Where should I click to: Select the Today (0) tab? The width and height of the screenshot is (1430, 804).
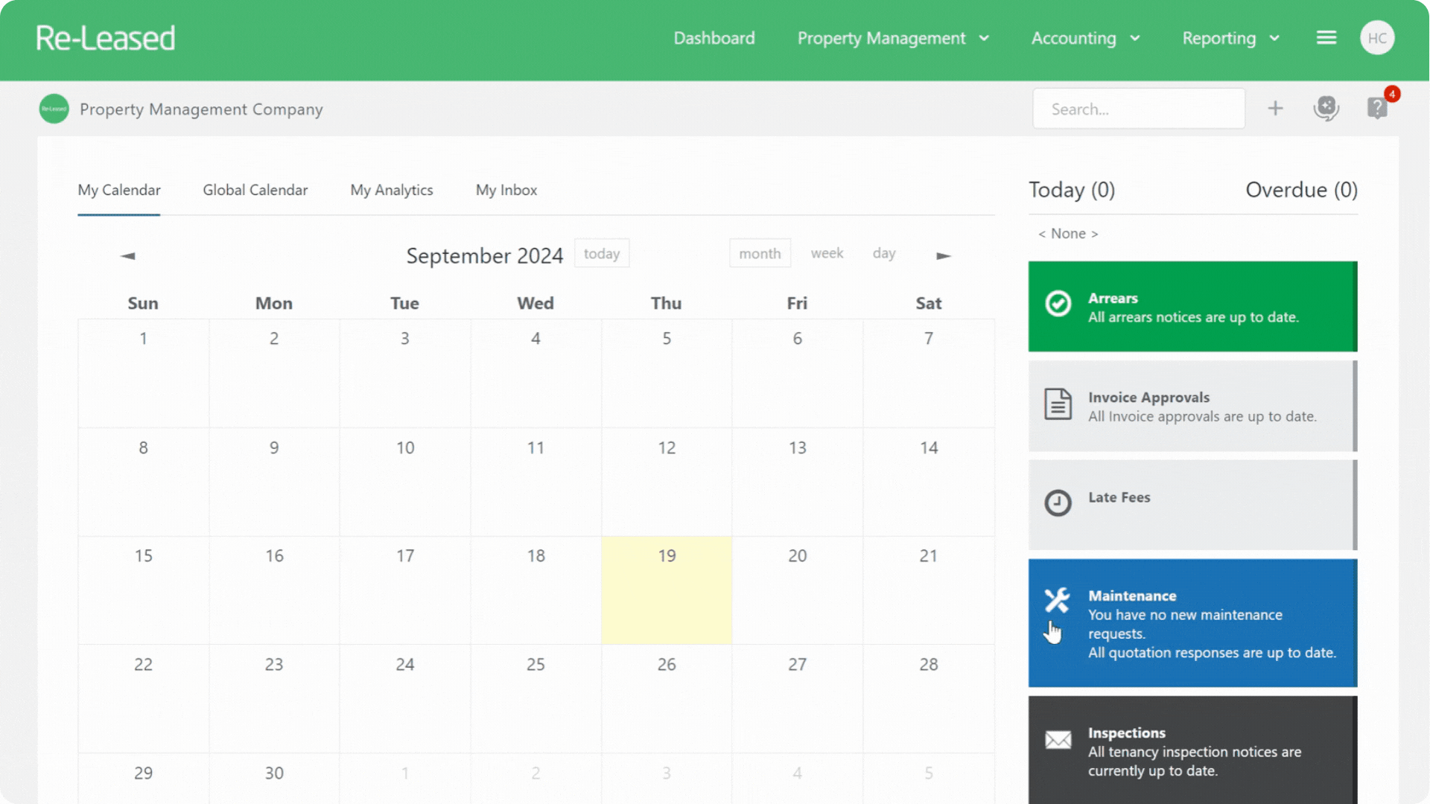1072,190
